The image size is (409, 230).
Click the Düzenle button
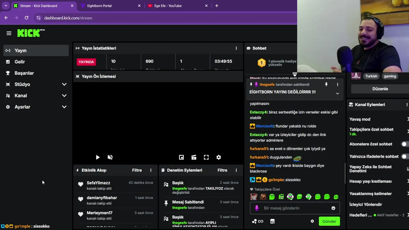380,89
